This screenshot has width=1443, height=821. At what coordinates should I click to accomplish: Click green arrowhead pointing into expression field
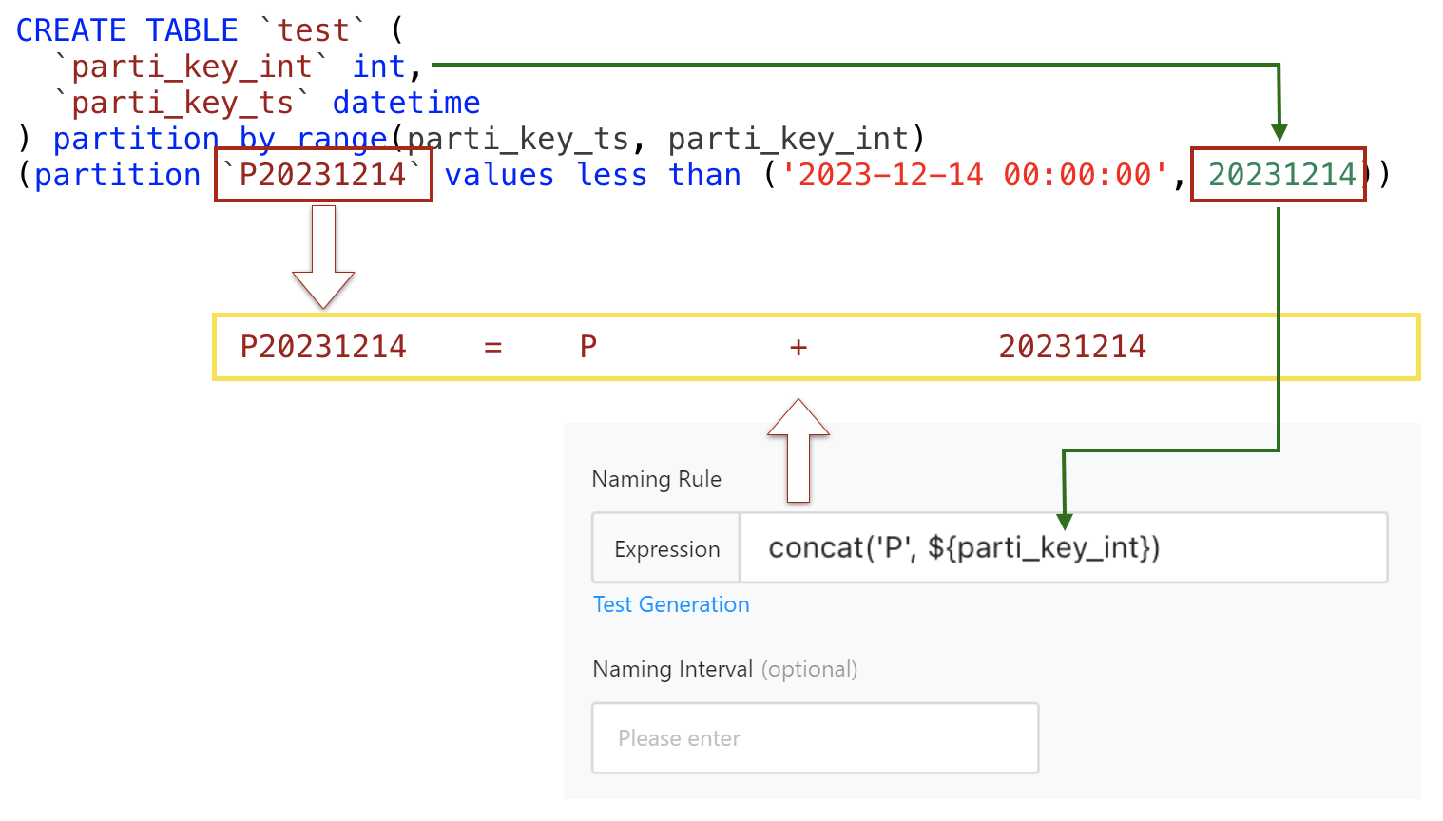pyautogui.click(x=1065, y=521)
